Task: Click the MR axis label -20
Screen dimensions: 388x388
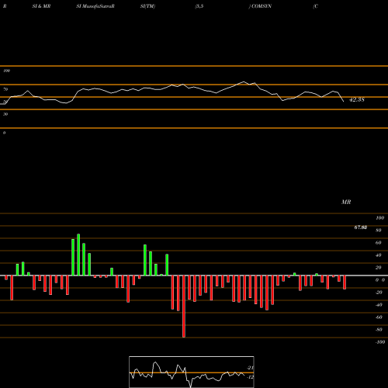Action: coord(379,293)
